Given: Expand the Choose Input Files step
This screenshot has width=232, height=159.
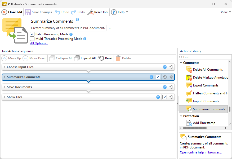Looking at the screenshot, I should point(5,67).
